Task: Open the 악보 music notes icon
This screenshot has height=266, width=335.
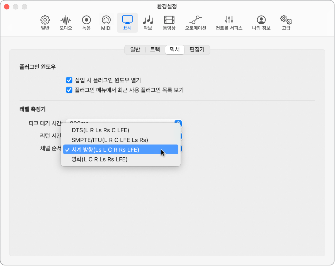Action: point(148,20)
